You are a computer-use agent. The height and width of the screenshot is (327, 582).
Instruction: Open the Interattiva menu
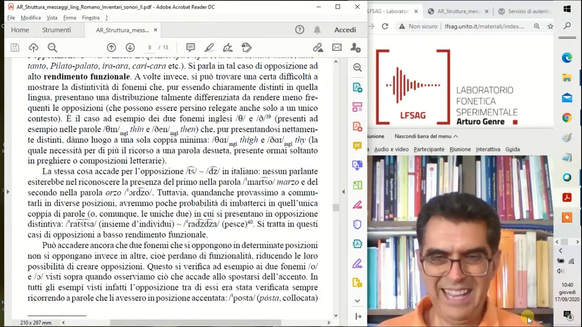tap(488, 149)
